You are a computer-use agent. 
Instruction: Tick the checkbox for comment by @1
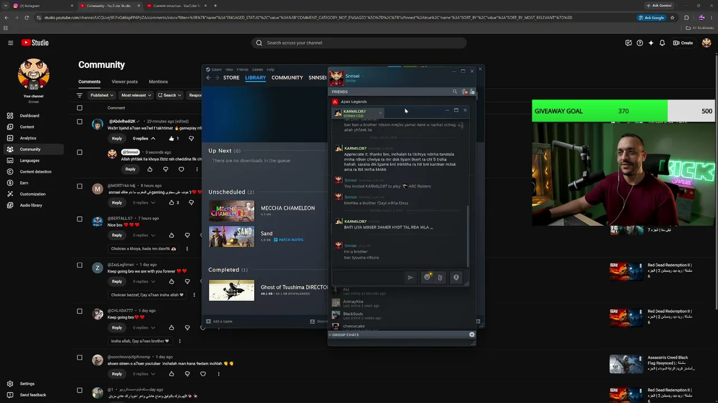click(x=80, y=390)
